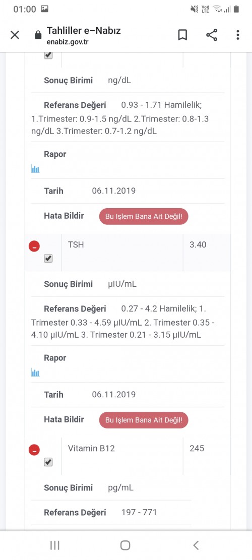Tap the Android back navigation button
Screen dimensions: 252x560
tap(196, 545)
